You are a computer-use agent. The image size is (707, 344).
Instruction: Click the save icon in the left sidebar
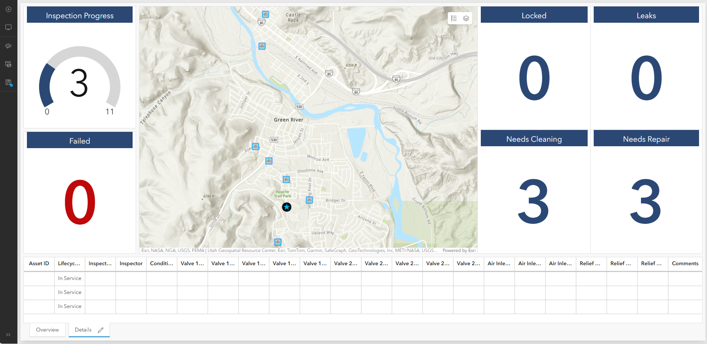tap(8, 83)
